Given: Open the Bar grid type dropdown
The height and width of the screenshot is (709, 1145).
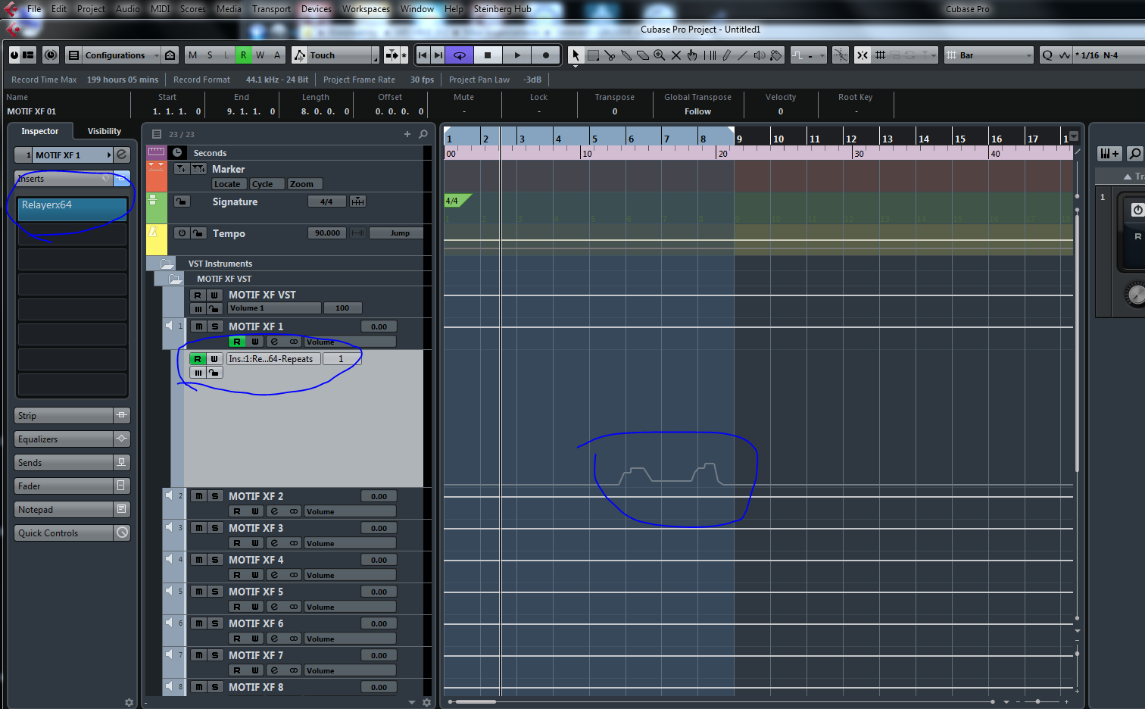Looking at the screenshot, I should (x=988, y=55).
